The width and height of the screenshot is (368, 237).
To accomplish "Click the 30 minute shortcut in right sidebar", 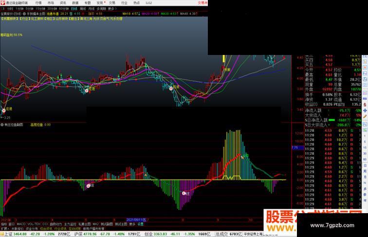I will pos(365,153).
